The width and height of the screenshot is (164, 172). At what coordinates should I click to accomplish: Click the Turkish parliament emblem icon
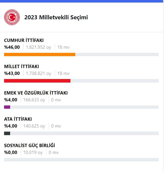(12, 17)
